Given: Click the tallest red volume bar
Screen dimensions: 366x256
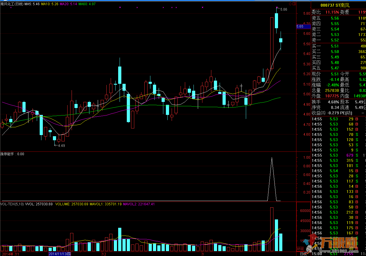Looking at the screenshot, I should [x=272, y=229].
